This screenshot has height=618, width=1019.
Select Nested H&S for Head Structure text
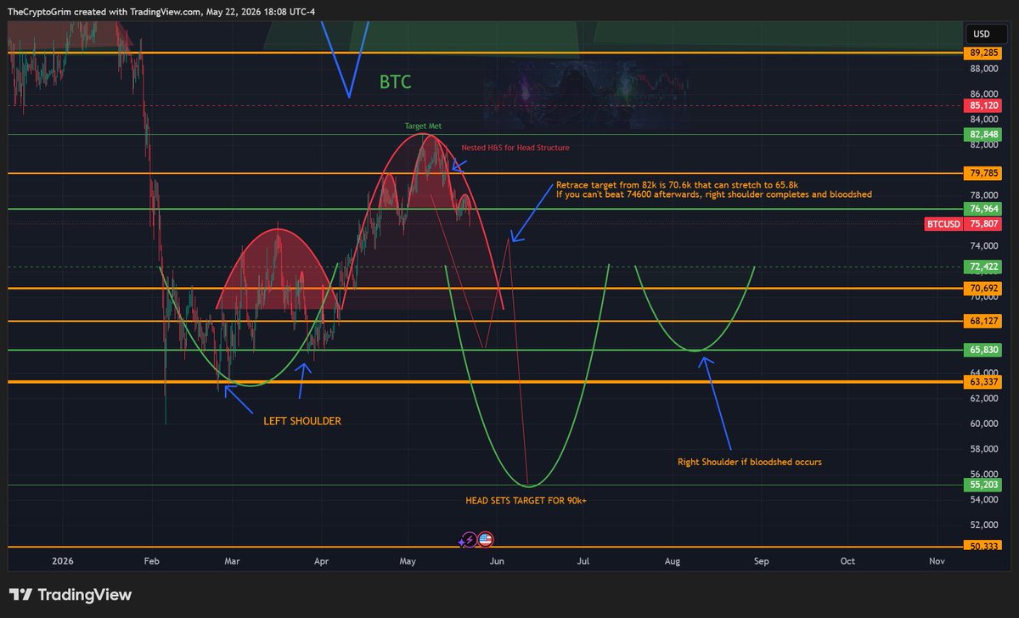515,148
